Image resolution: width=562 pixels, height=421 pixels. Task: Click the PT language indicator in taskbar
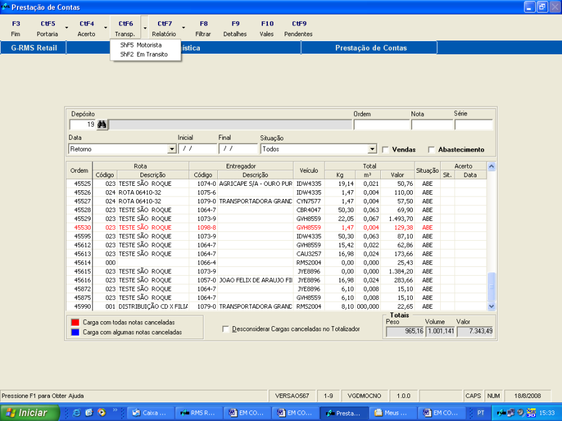[x=481, y=413]
